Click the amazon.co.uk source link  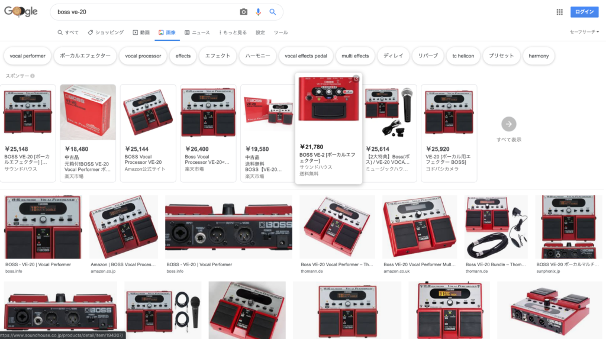click(x=397, y=272)
